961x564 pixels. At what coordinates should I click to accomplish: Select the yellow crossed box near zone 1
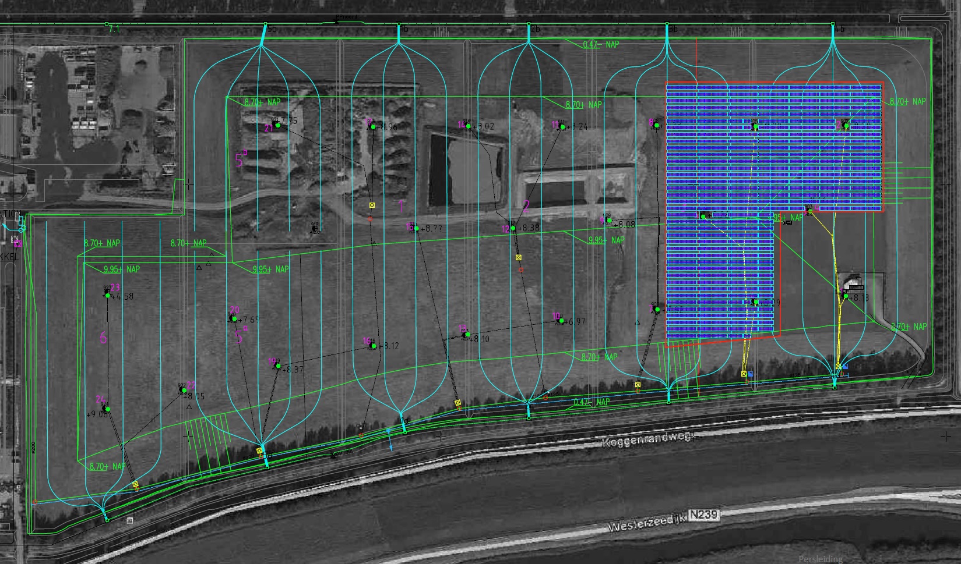coord(372,205)
